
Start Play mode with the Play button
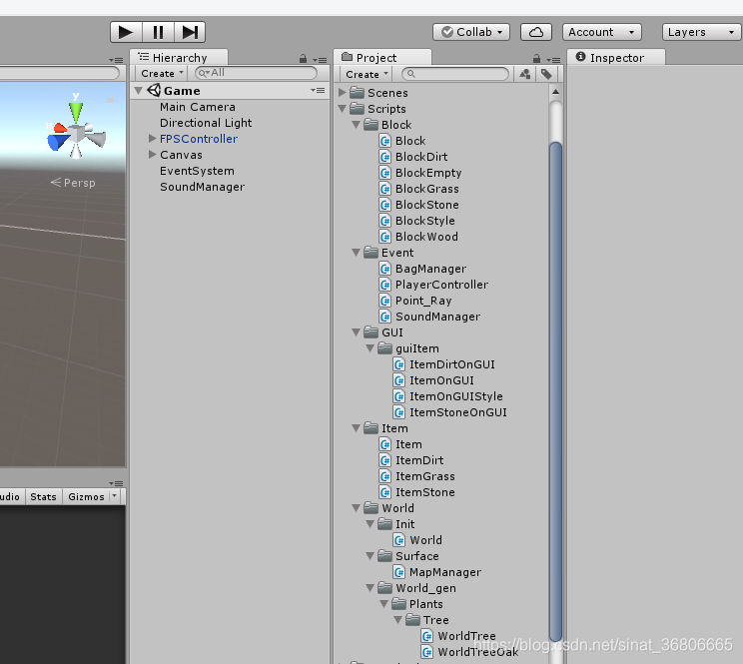tap(126, 32)
